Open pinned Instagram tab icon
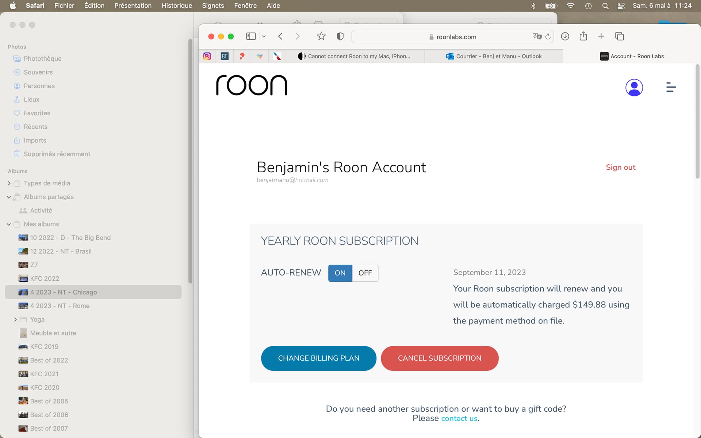Viewport: 701px width, 438px height. click(x=207, y=56)
